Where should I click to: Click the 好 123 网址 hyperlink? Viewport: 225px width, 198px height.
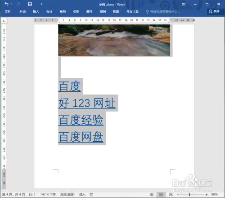tap(87, 103)
